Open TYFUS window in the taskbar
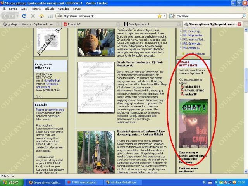248x186 pixels. point(84,183)
